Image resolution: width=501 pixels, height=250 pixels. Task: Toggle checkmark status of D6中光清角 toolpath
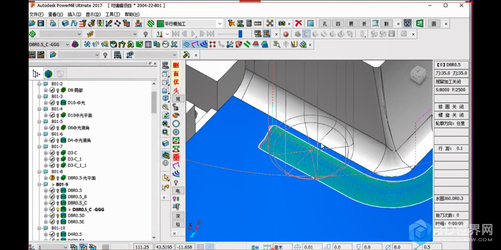[x=52, y=128]
